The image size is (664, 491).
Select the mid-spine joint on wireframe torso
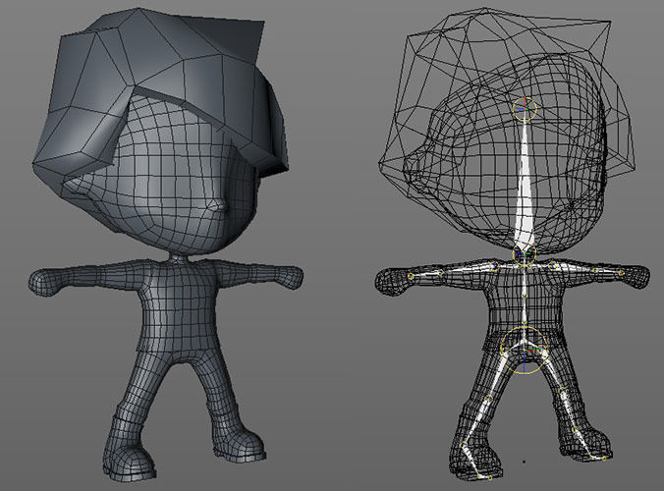524,295
